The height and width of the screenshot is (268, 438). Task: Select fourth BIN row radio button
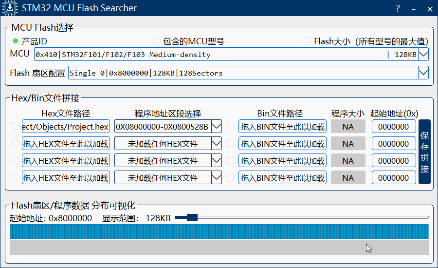point(230,178)
